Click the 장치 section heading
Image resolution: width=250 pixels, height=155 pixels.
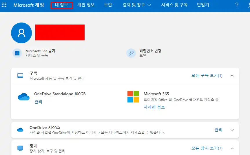(34, 146)
